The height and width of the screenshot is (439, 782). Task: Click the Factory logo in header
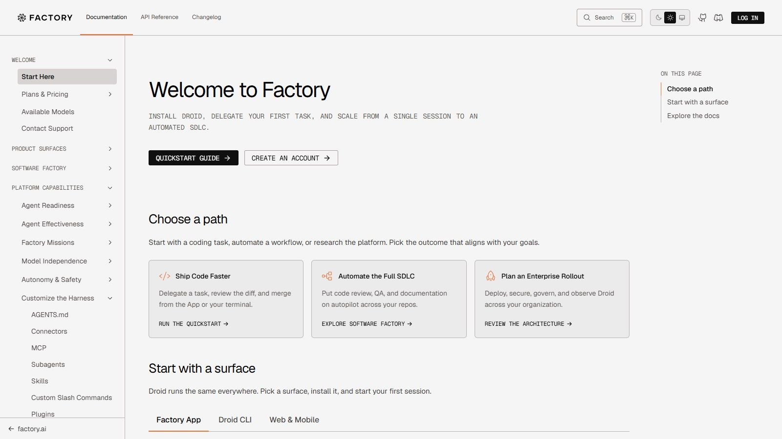tap(45, 18)
